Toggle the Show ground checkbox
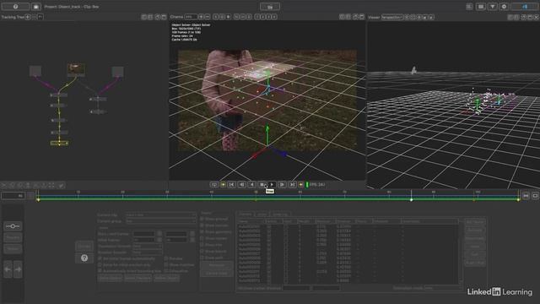 202,219
